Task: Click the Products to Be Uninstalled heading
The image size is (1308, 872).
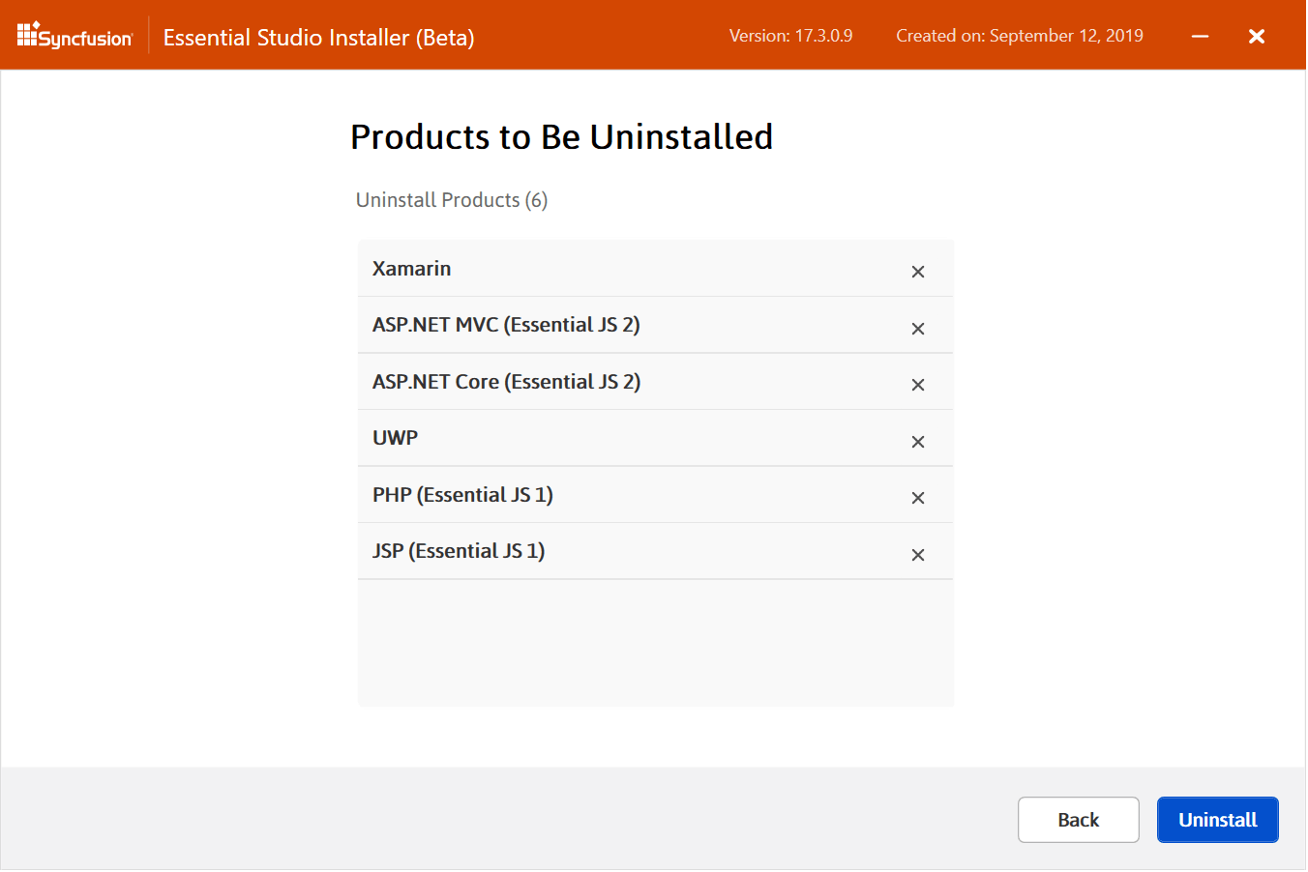Action: [561, 137]
